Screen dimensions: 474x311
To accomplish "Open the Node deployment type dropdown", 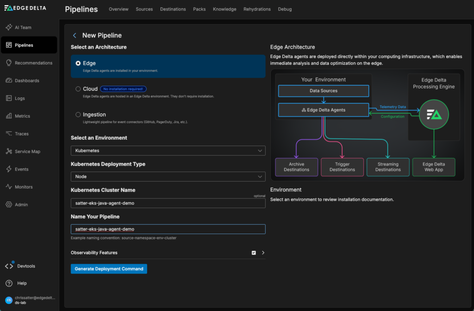I will [x=168, y=177].
